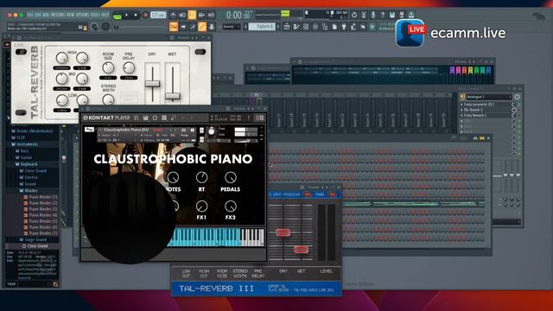
Task: Open the snap selector dropdown in toolbar
Action: [x=231, y=27]
